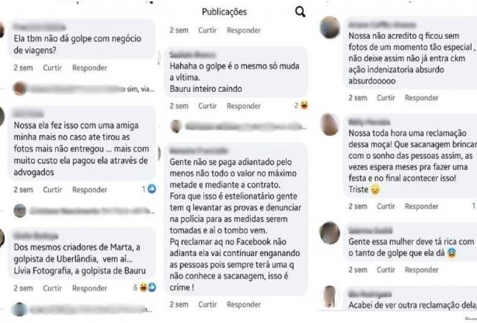Click laughing reaction on 'Bauru inteiro caindo' comment

pos(304,105)
